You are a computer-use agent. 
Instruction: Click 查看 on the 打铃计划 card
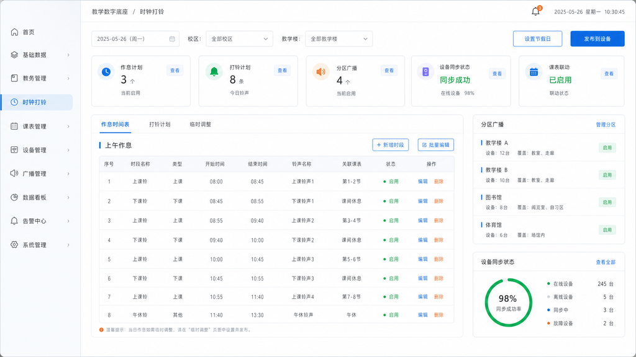(283, 71)
